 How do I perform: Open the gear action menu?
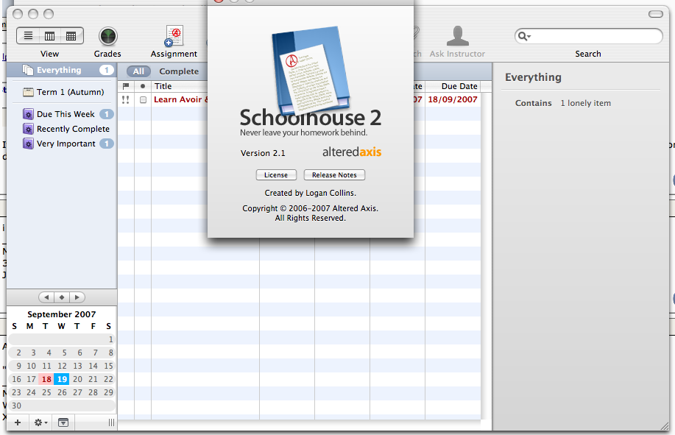pos(40,422)
